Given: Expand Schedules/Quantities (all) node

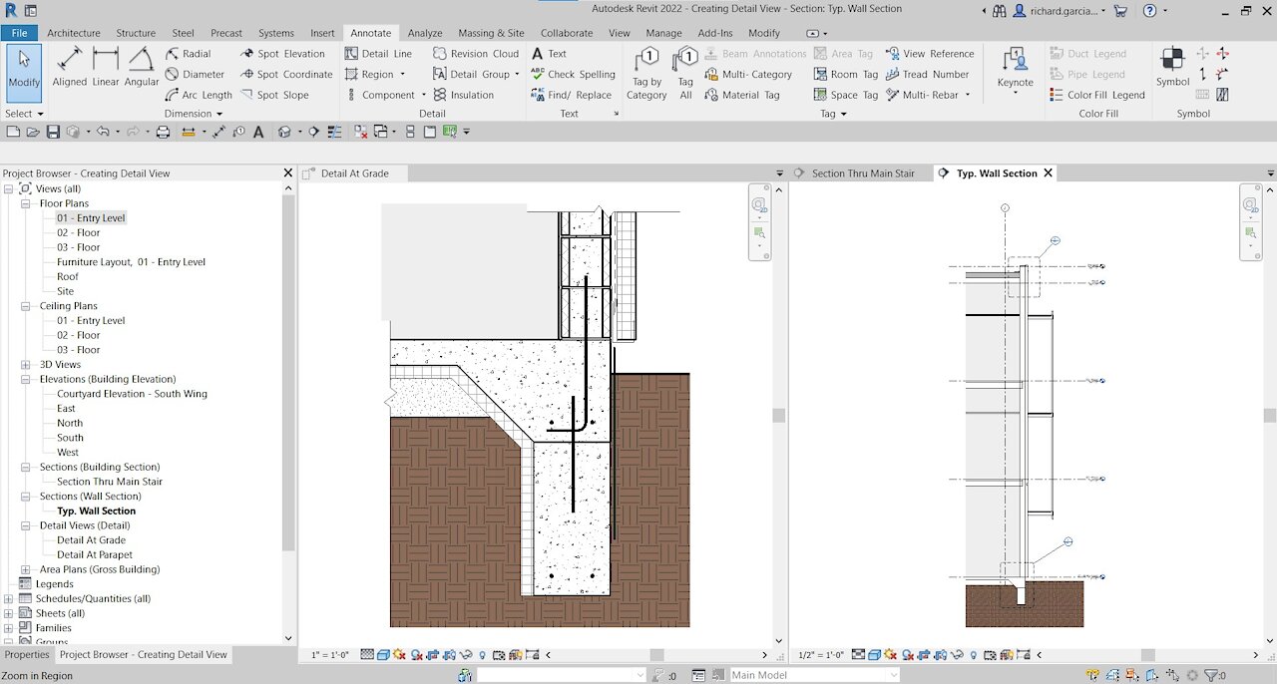Looking at the screenshot, I should pyautogui.click(x=9, y=598).
